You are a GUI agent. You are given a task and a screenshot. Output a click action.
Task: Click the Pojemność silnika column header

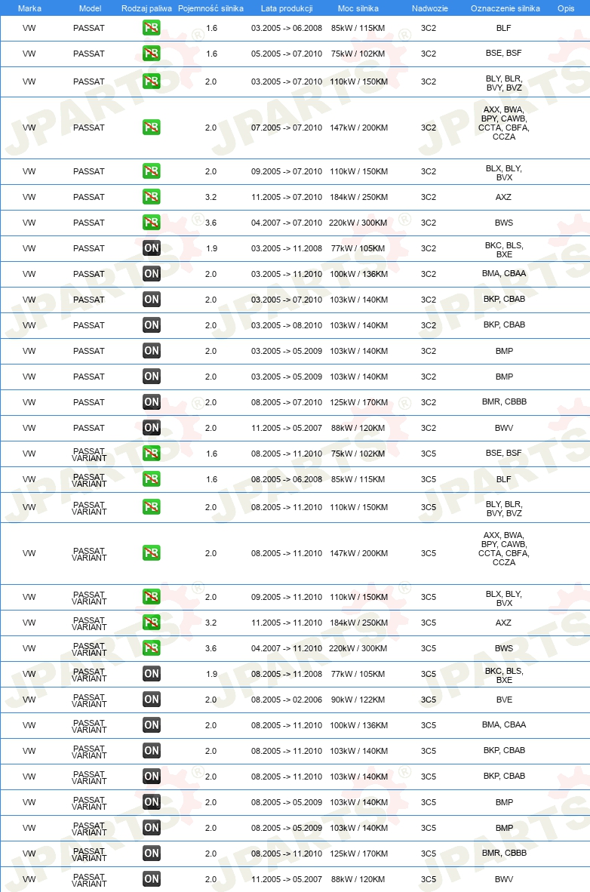(x=210, y=8)
